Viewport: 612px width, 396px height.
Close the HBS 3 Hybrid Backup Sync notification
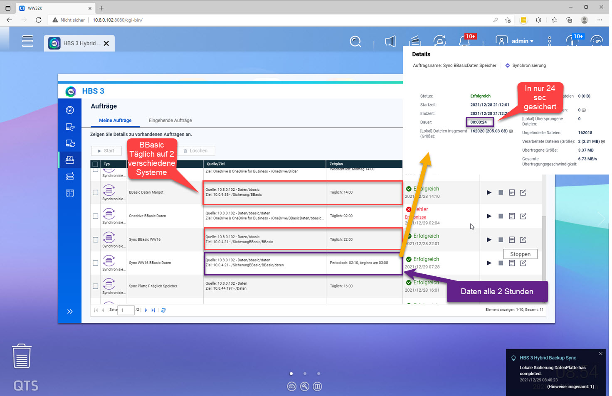click(600, 354)
